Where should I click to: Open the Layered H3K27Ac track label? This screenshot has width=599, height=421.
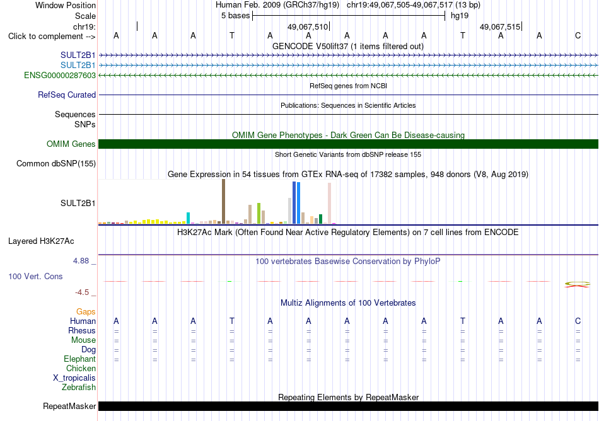pyautogui.click(x=41, y=241)
